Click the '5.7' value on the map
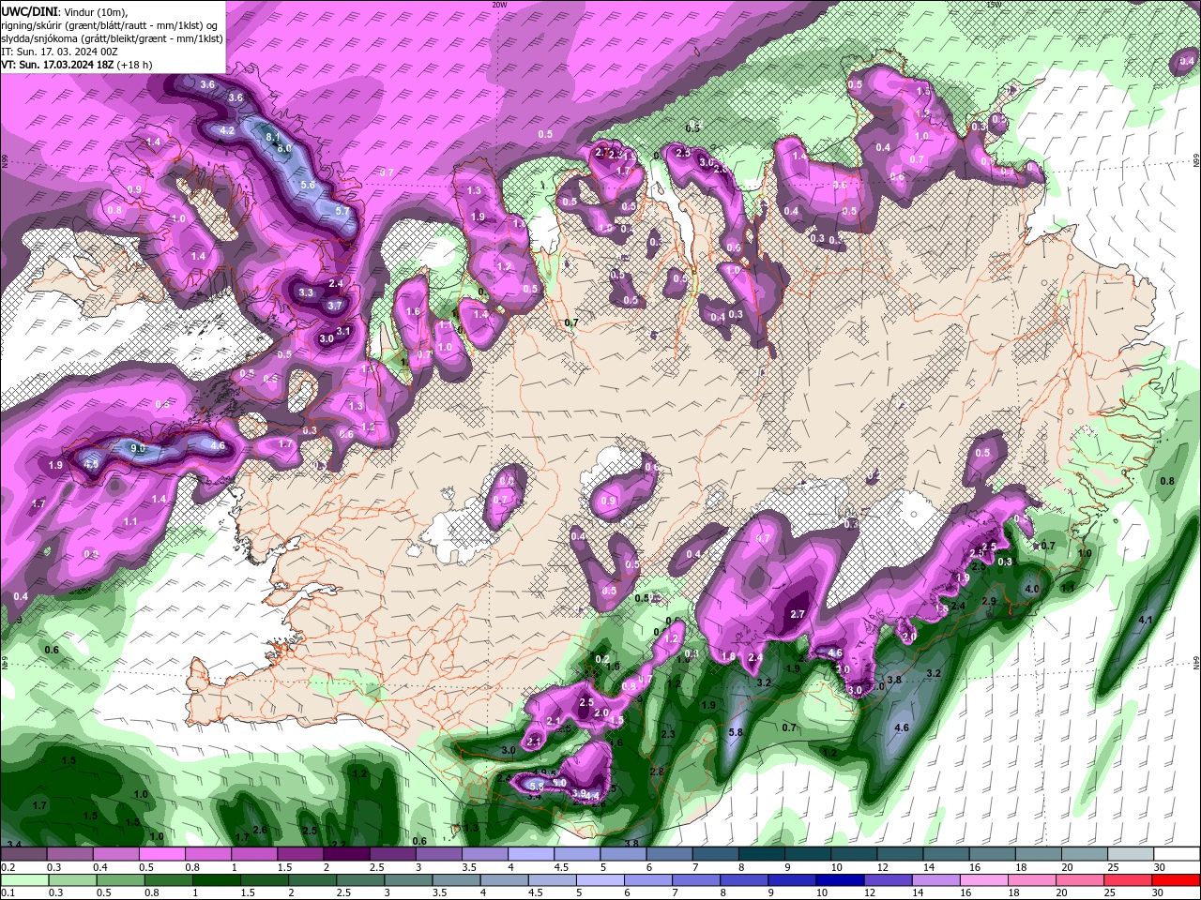This screenshot has height=900, width=1201. [342, 211]
